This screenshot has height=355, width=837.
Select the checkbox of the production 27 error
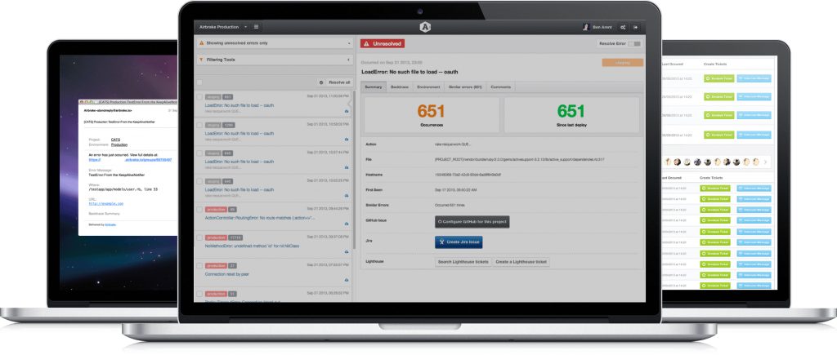[199, 265]
